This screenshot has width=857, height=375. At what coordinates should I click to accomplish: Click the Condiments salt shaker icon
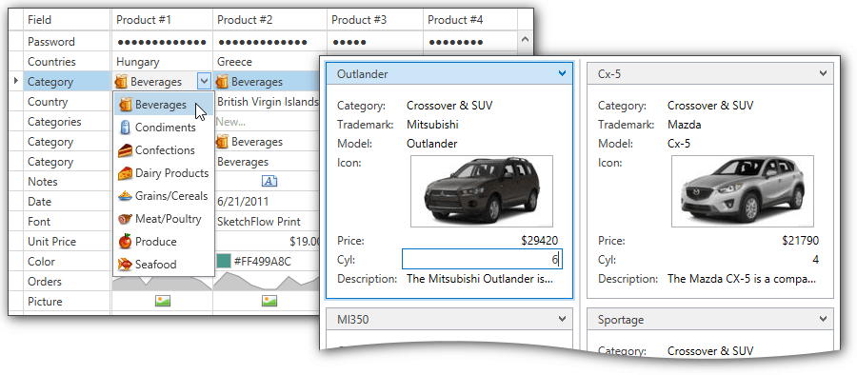pos(126,128)
